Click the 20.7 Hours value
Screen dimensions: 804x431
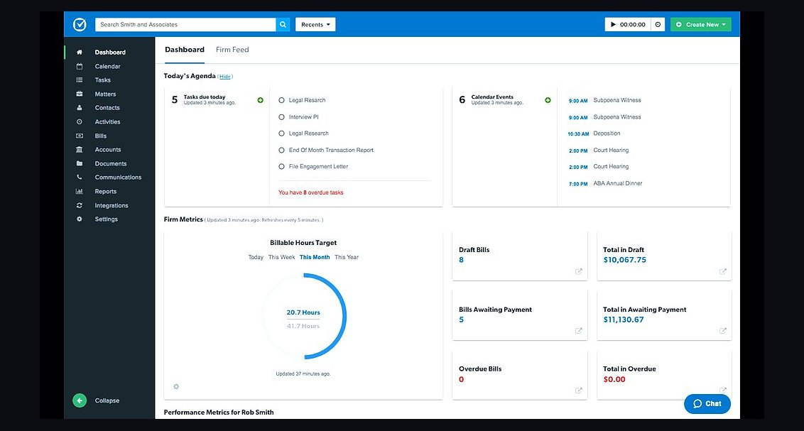click(x=303, y=312)
